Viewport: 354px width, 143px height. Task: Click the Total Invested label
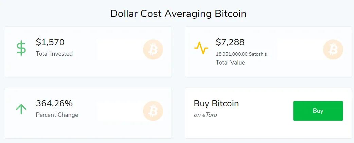(54, 54)
